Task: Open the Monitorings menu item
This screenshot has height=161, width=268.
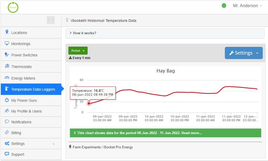Action: (31, 44)
